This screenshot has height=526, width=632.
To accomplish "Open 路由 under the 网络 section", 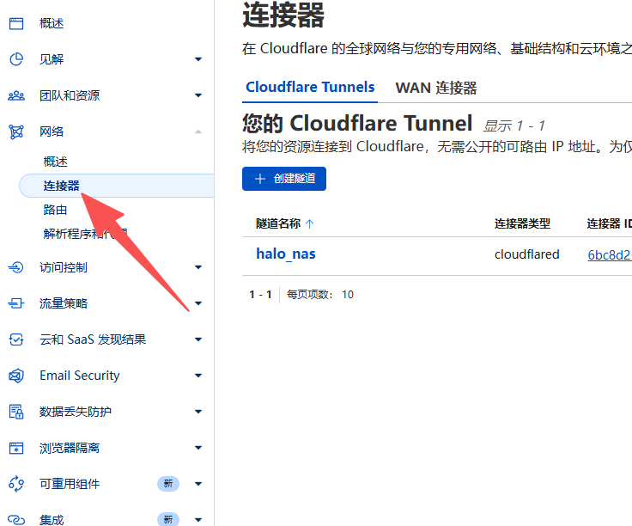I will pyautogui.click(x=55, y=209).
